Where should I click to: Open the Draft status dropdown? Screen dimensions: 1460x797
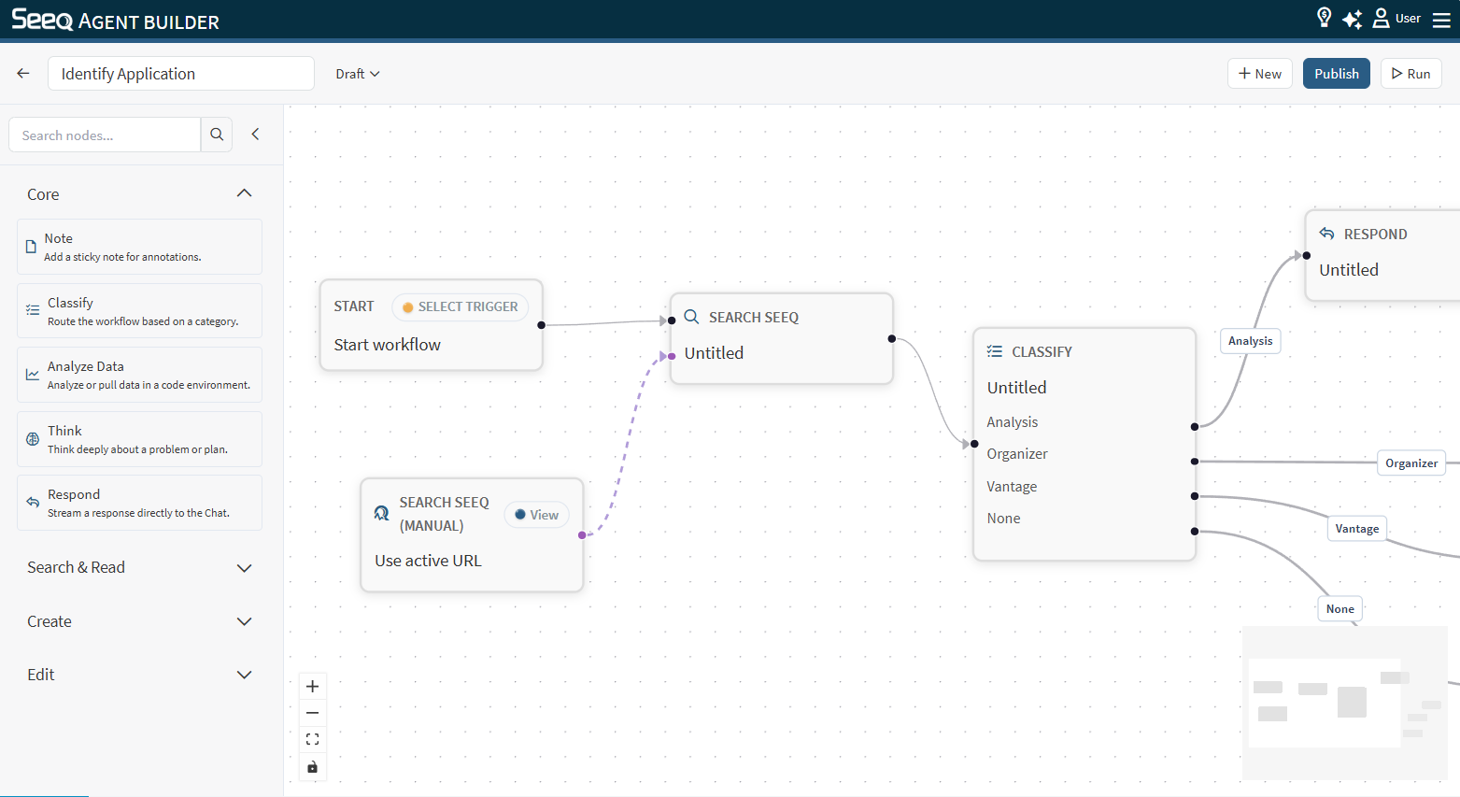358,74
